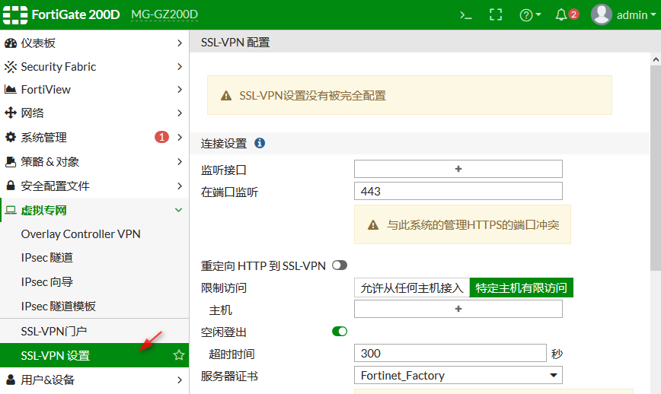Add SSL-VPN 设置 to favorites star

pos(179,355)
